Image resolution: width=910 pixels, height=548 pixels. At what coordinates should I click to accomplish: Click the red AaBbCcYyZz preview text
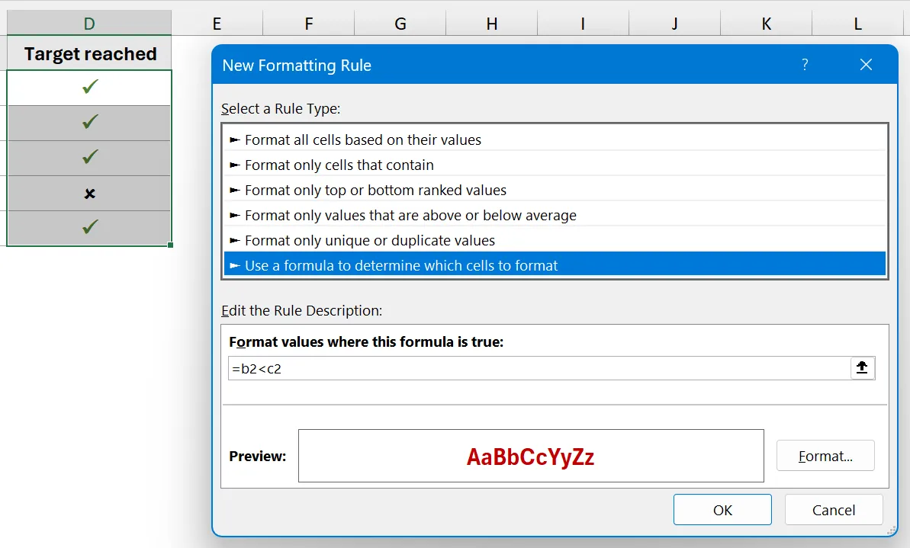coord(530,456)
